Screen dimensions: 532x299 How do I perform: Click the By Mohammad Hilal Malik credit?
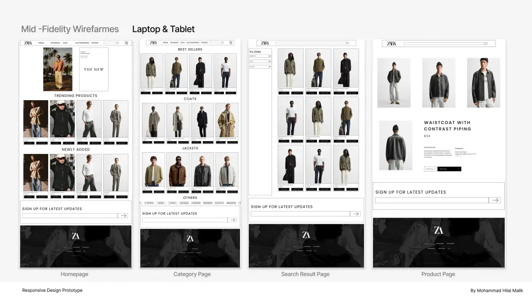coord(497,291)
